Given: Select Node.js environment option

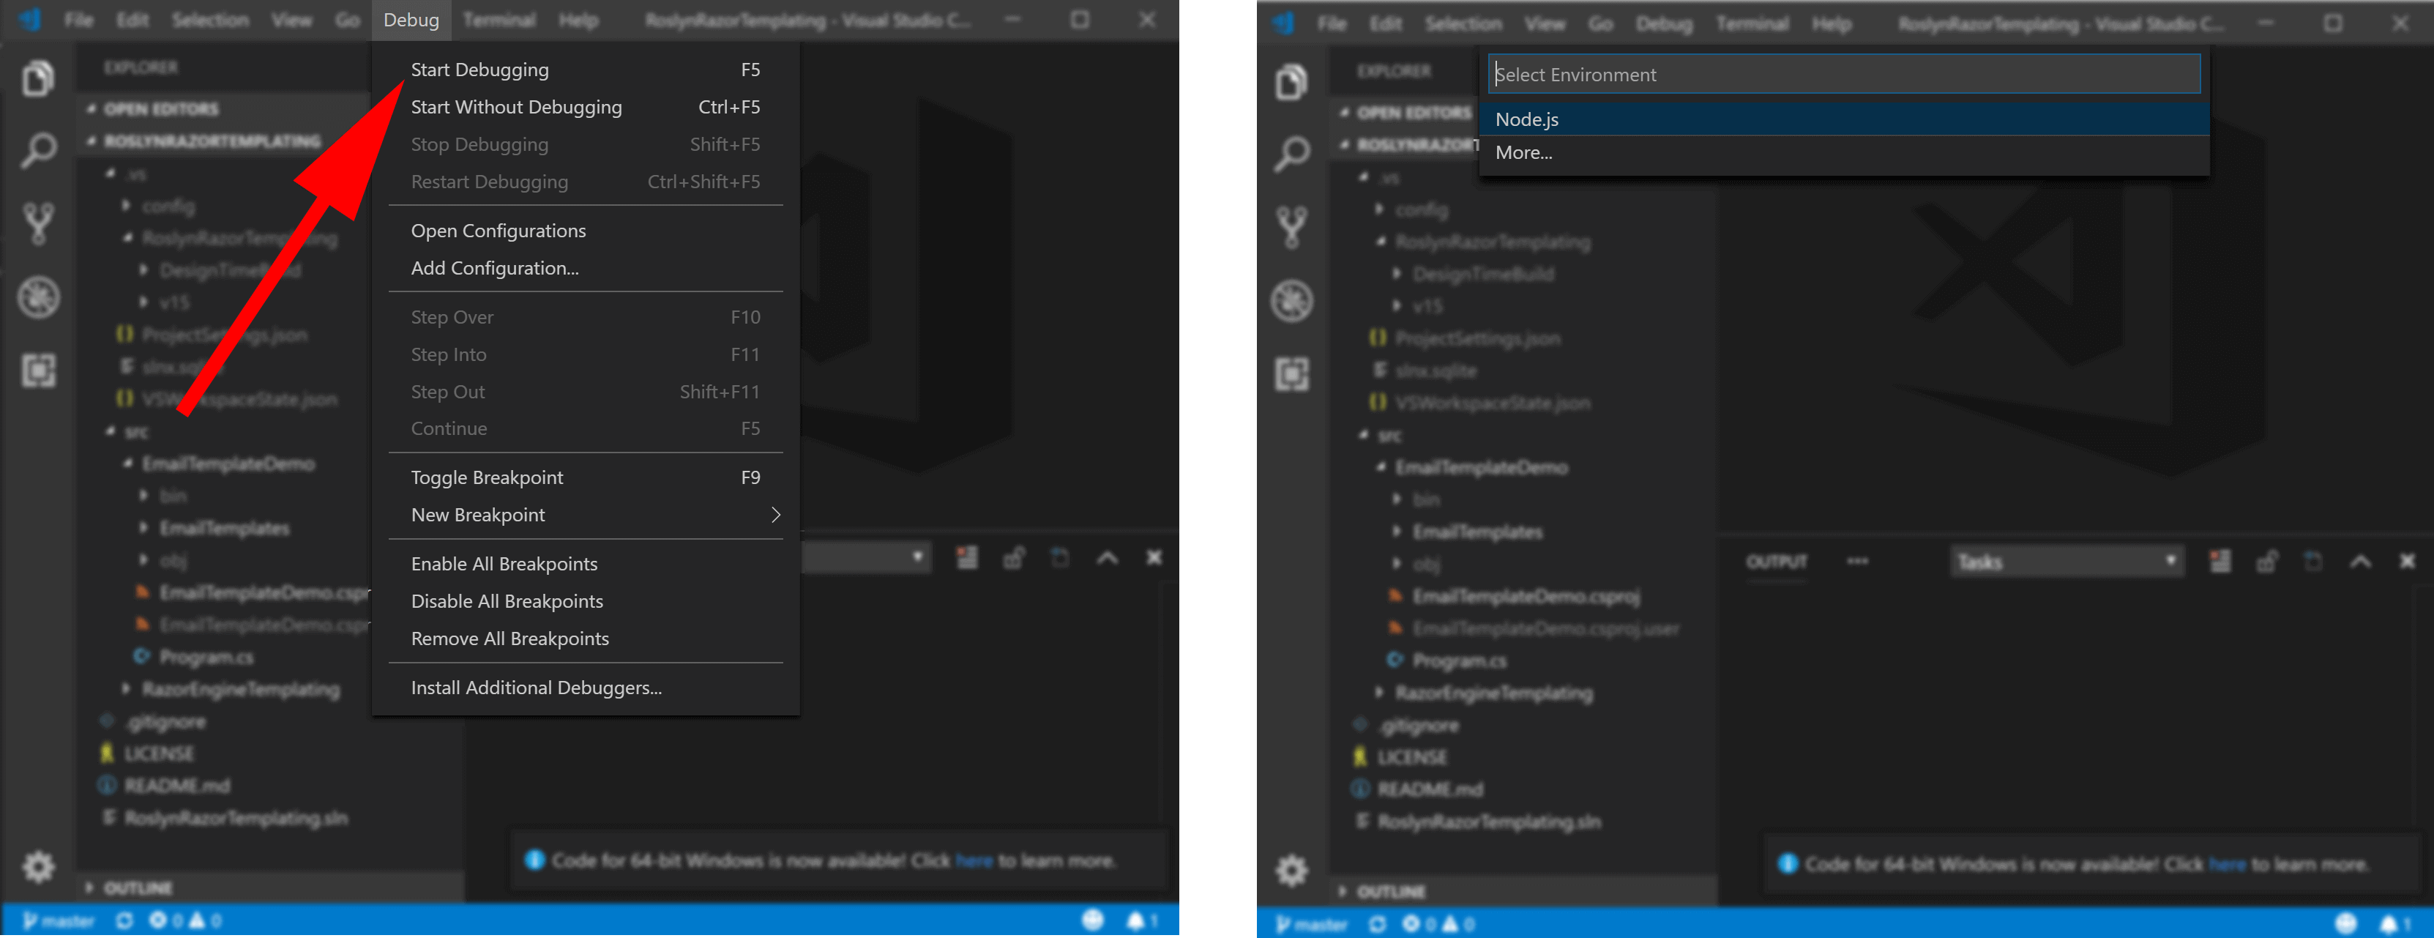Looking at the screenshot, I should pos(1845,119).
